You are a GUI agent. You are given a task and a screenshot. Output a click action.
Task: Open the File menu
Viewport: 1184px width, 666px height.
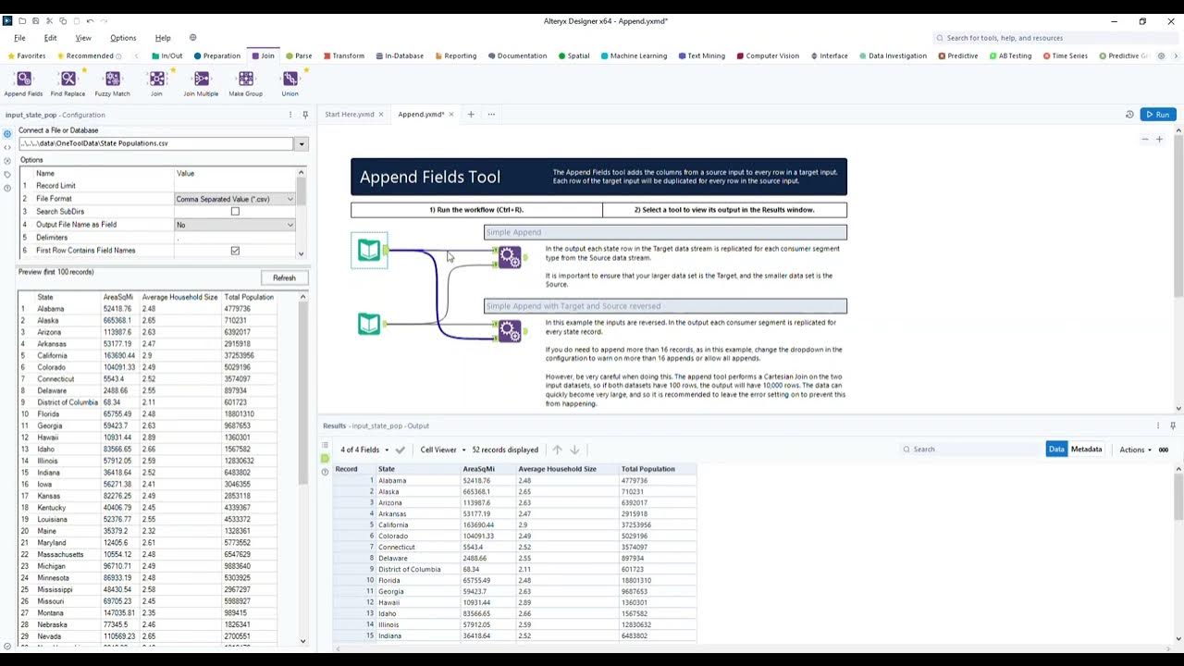[x=19, y=38]
